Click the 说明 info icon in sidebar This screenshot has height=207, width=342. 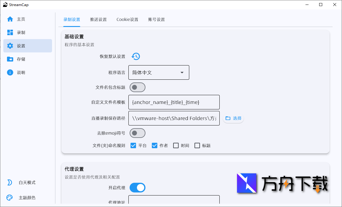tap(10, 72)
